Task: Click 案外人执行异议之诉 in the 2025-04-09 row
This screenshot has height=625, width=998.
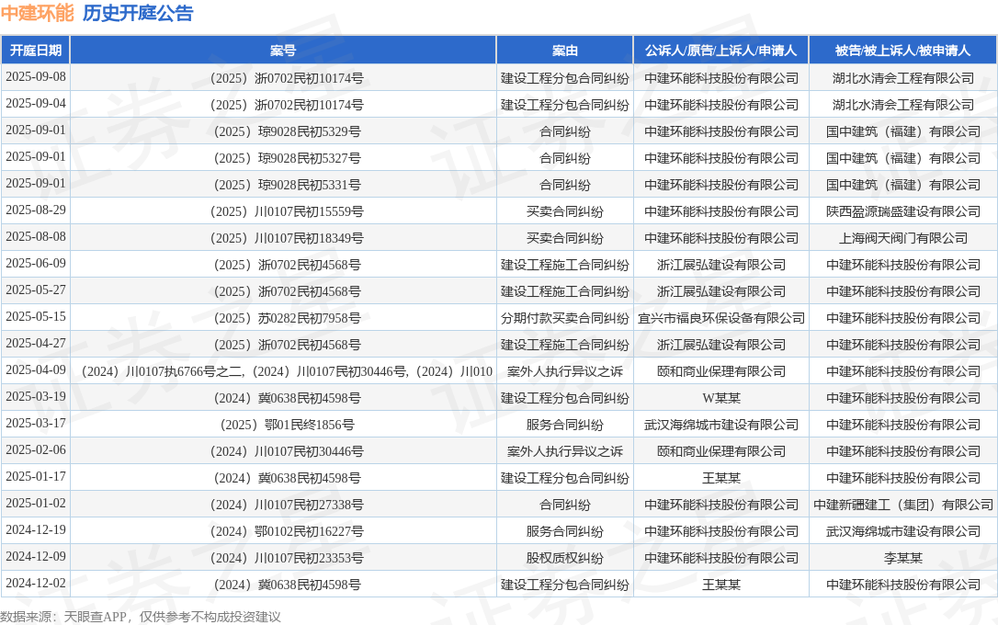Action: click(564, 371)
